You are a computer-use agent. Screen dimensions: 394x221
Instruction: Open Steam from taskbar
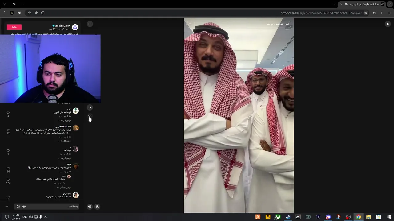288,217
